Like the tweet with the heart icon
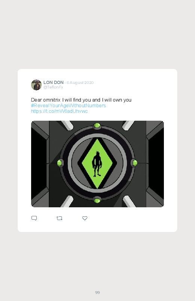This screenshot has width=195, height=301. point(85,218)
